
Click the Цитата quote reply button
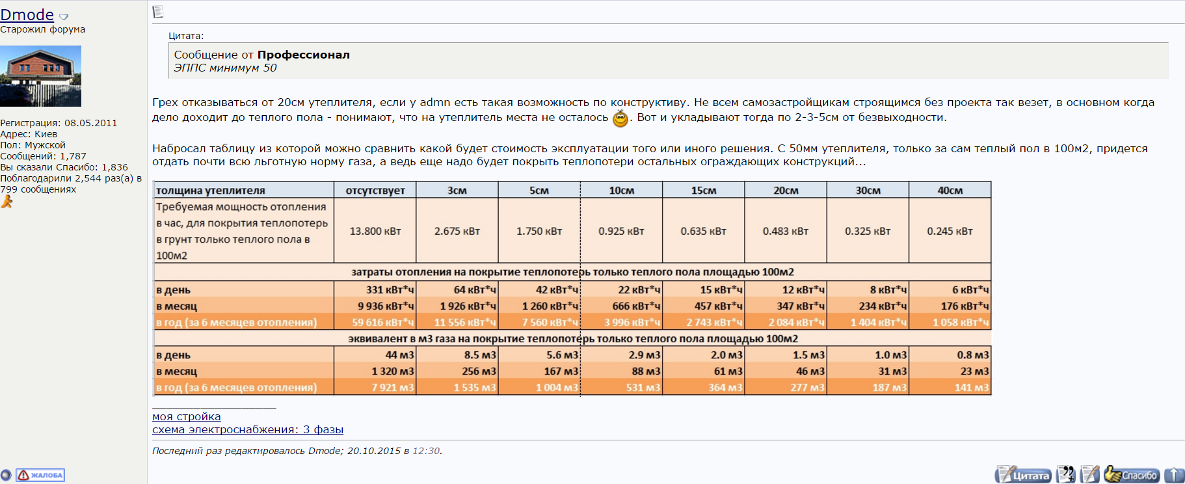(x=1023, y=475)
